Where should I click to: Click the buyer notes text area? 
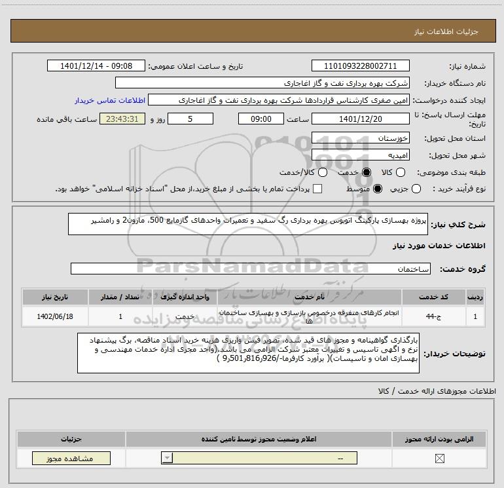coord(248,353)
